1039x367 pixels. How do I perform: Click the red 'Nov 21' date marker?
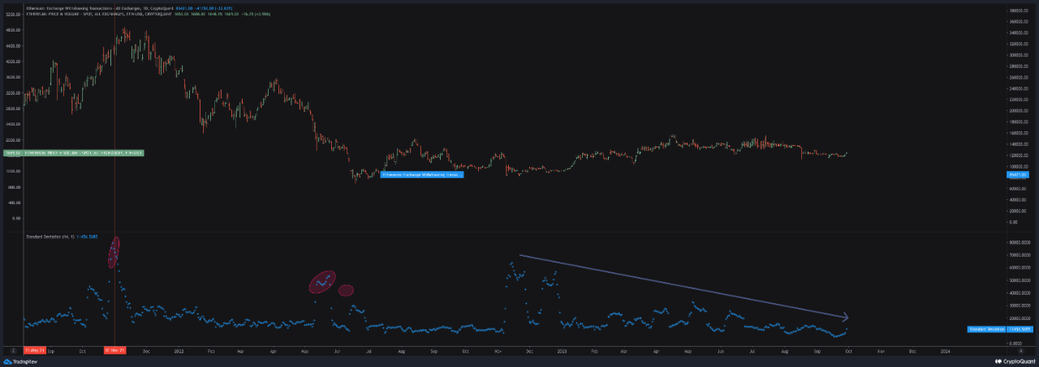tap(114, 350)
